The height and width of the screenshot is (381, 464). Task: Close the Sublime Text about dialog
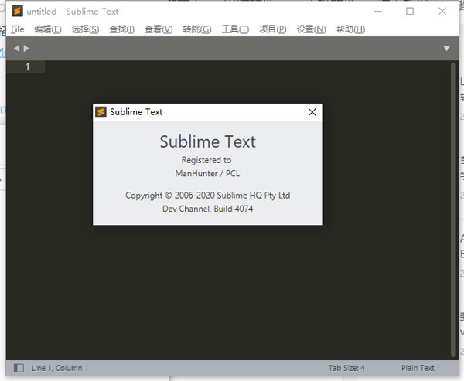click(x=312, y=112)
